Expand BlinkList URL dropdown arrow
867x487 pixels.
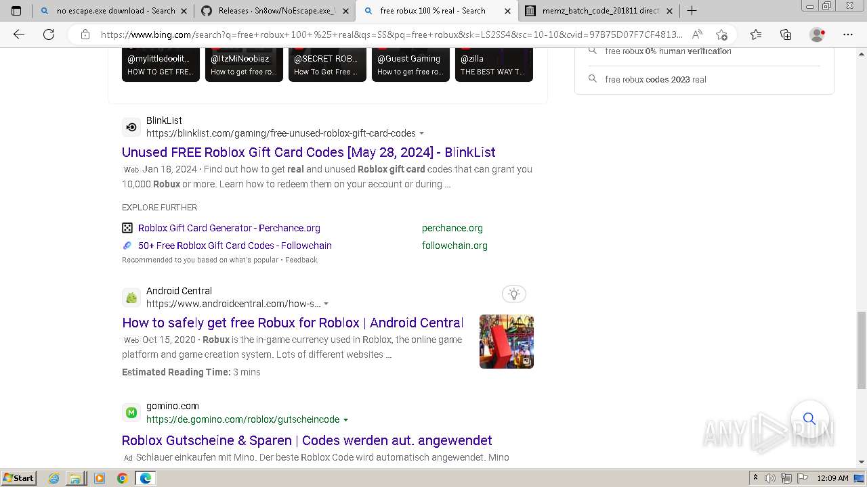(x=422, y=134)
